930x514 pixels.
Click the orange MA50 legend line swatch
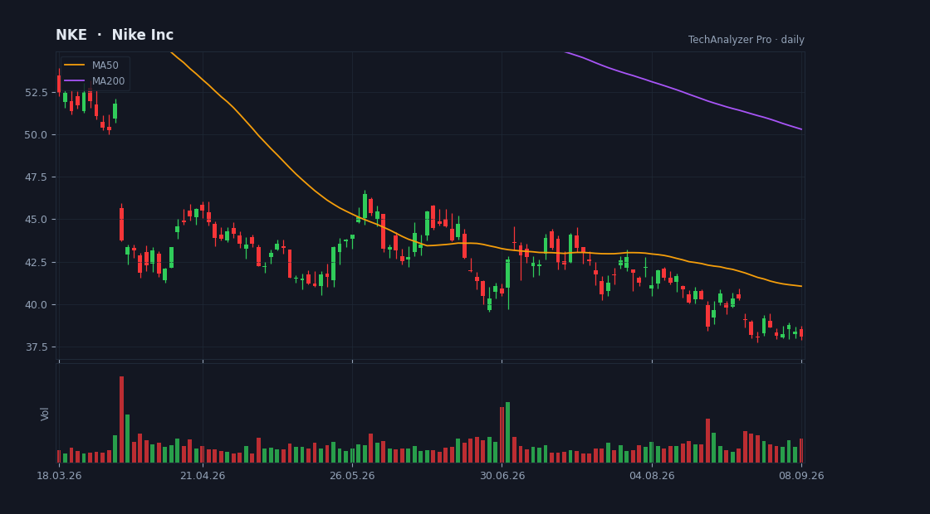[74, 65]
